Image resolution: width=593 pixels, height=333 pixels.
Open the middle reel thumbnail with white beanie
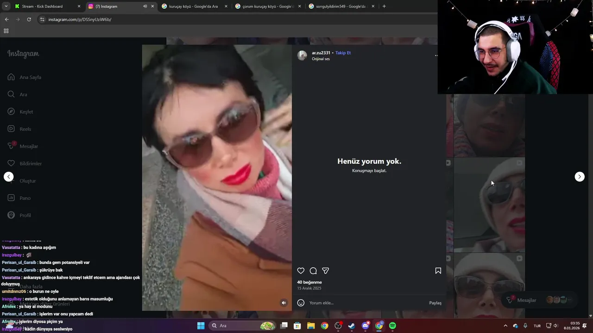click(489, 205)
